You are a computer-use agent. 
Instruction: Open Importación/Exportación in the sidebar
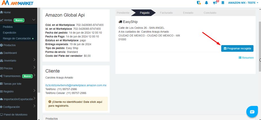[x=18, y=99]
